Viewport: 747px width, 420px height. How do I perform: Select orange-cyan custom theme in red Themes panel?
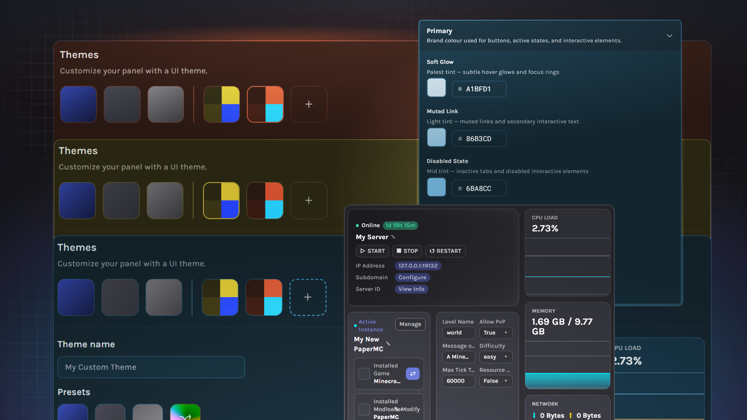265,104
